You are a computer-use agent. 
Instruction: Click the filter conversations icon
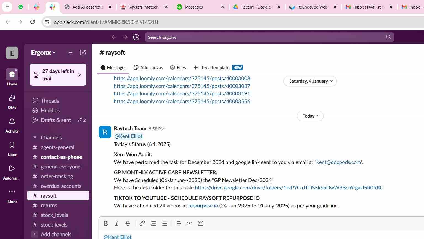click(x=70, y=53)
